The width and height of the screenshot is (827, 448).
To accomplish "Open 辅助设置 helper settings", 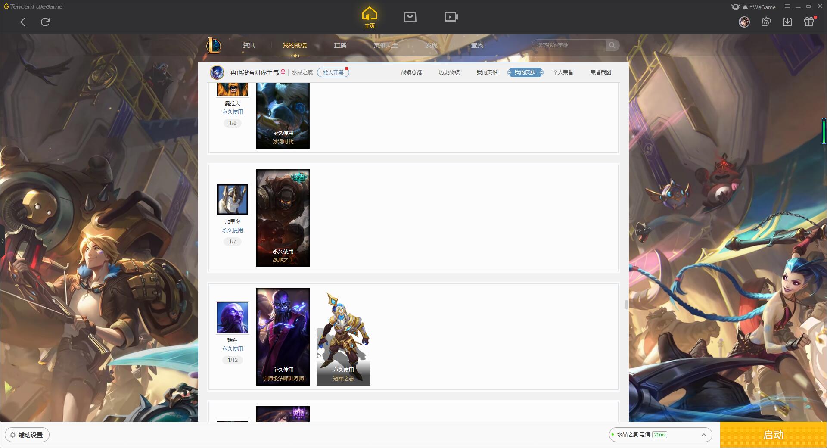I will click(x=27, y=435).
